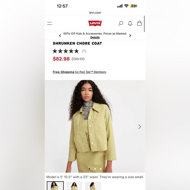Open the promo Details link
Viewport: 190px width, 190px height.
(x=95, y=37)
